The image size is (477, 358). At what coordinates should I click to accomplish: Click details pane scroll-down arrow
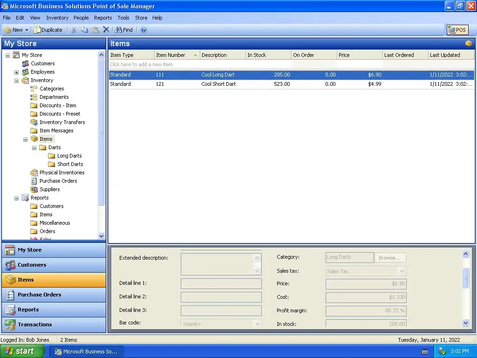[x=465, y=323]
